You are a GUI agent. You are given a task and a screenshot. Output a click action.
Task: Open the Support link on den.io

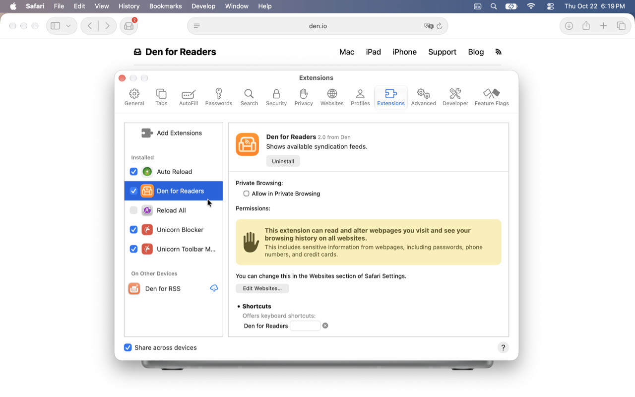[x=442, y=52]
